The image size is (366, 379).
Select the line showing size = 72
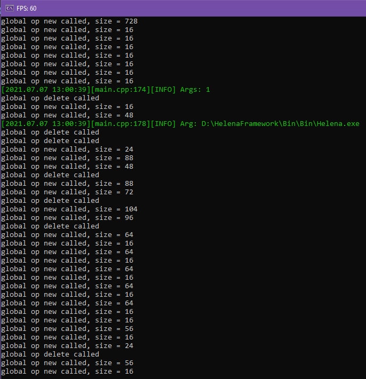67,192
